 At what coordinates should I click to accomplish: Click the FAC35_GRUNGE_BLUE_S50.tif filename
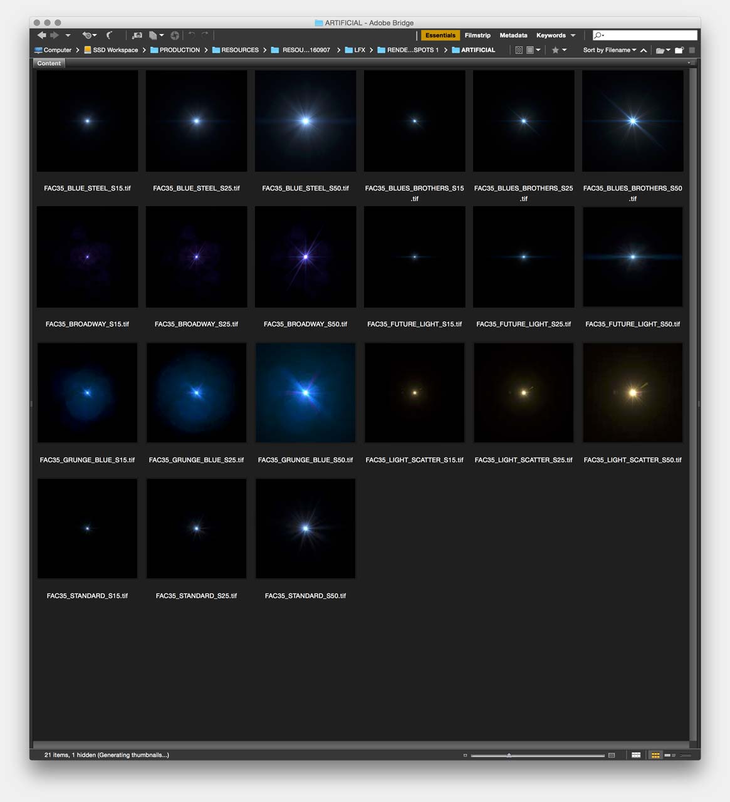(x=305, y=460)
